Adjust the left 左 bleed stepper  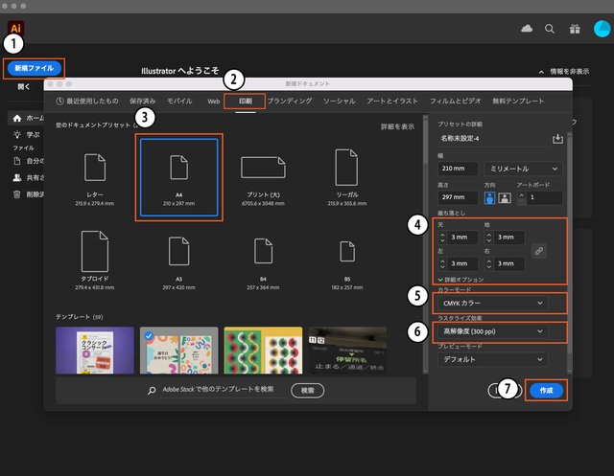pos(442,263)
